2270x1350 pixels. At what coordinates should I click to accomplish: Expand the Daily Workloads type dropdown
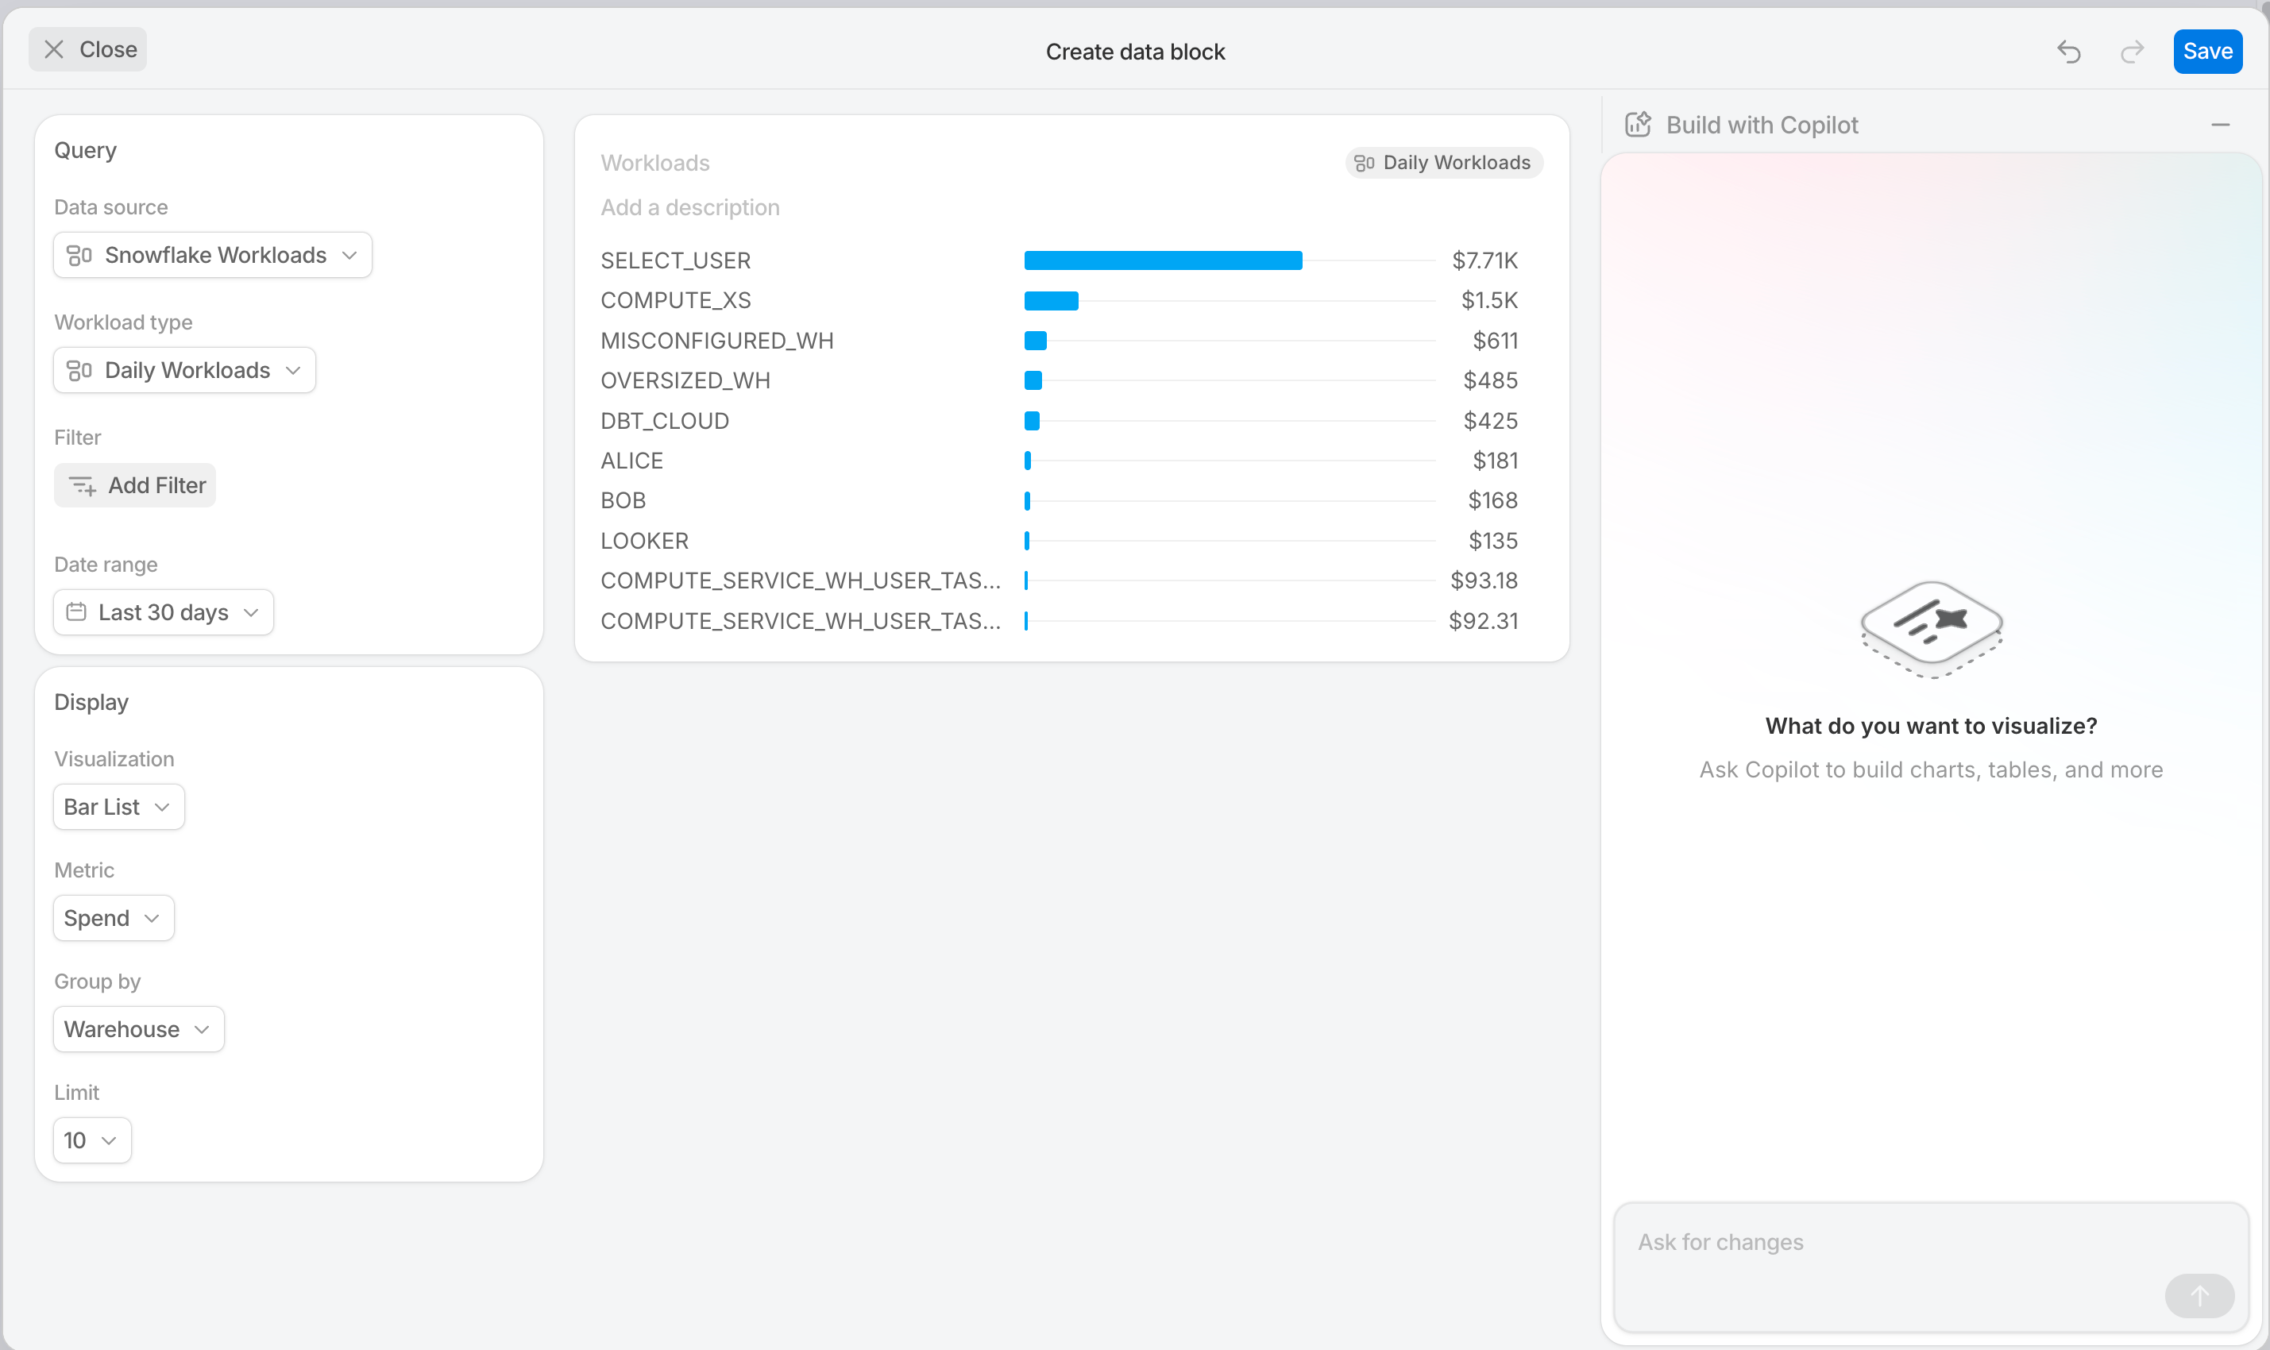coord(185,370)
